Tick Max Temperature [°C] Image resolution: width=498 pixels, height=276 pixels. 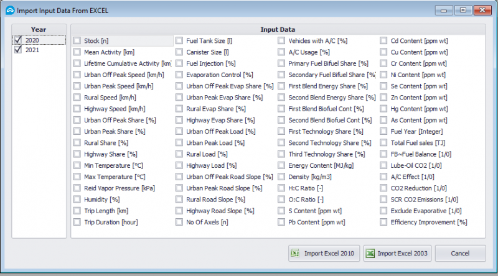pyautogui.click(x=77, y=177)
